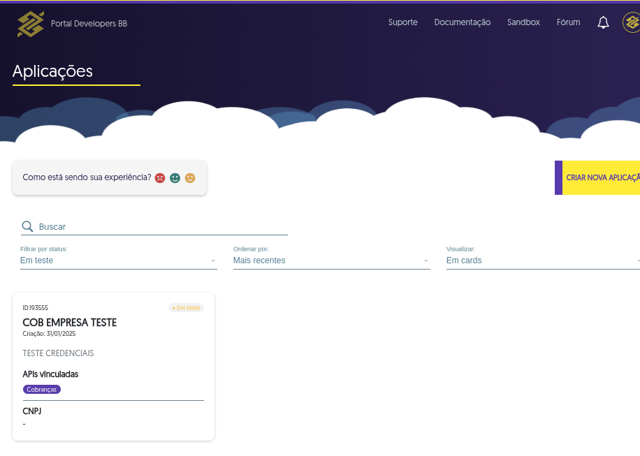
Task: Expand the Visualizar dropdown
Action: tap(542, 260)
